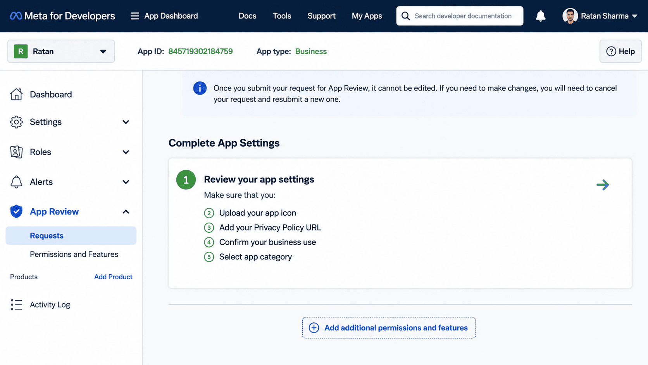Open the Tools menu
648x365 pixels.
click(x=282, y=16)
